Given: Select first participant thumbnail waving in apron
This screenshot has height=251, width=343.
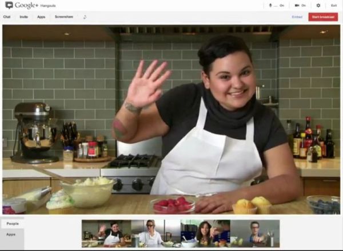Looking at the screenshot, I should tap(106, 233).
